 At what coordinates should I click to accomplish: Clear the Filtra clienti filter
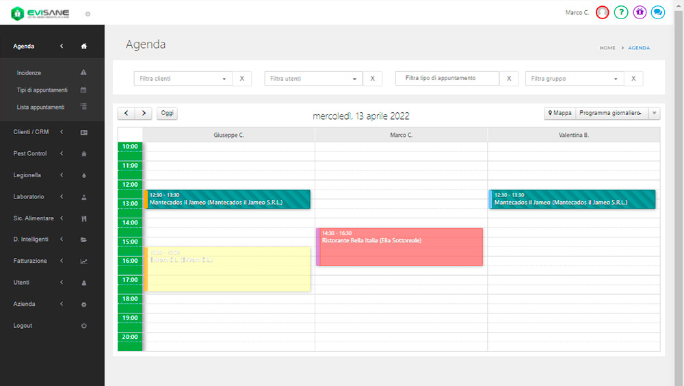tap(242, 79)
